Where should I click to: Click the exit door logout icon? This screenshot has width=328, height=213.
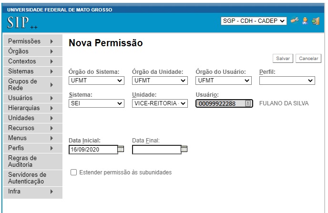pyautogui.click(x=316, y=21)
